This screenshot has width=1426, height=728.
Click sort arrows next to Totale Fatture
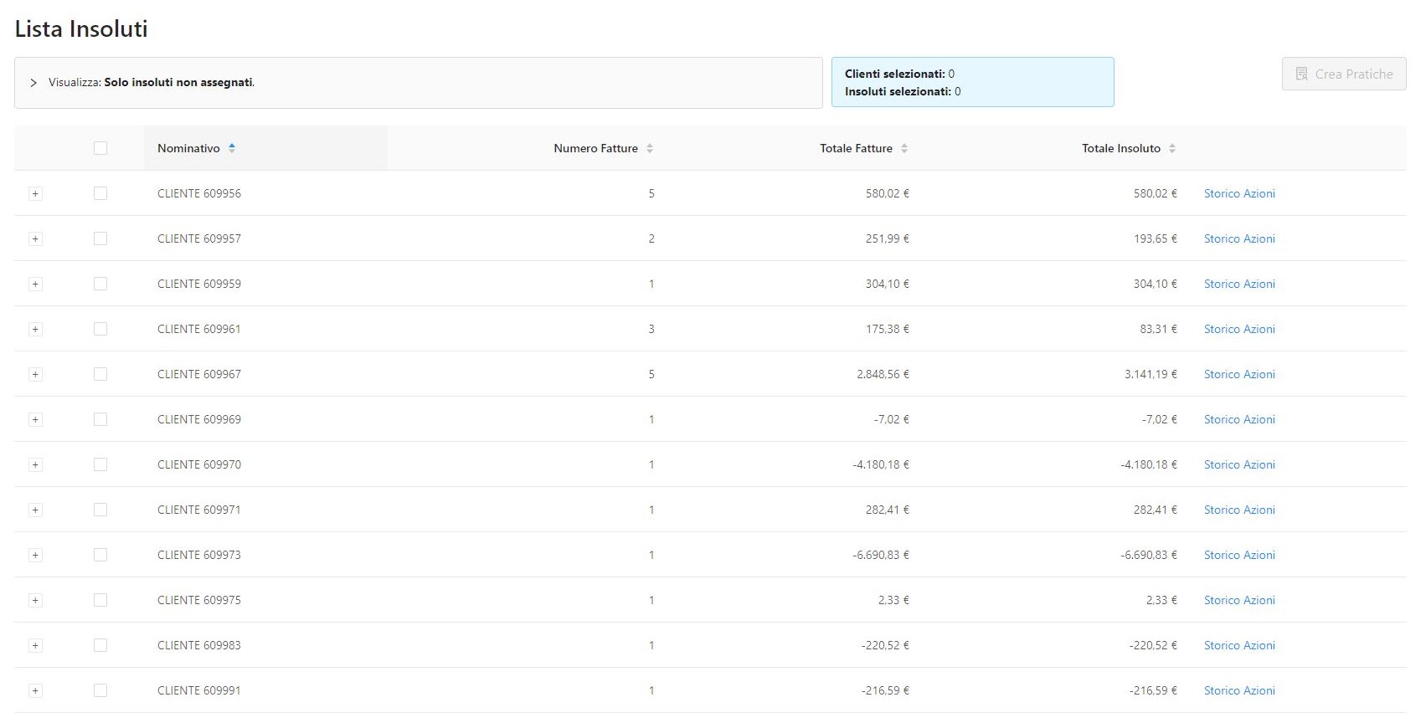(x=904, y=148)
